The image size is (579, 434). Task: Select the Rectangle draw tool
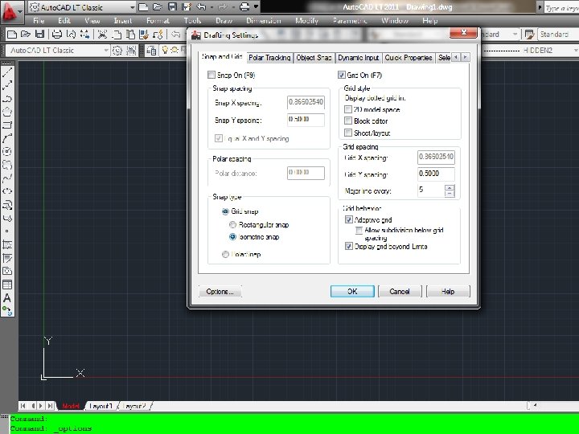click(7, 125)
